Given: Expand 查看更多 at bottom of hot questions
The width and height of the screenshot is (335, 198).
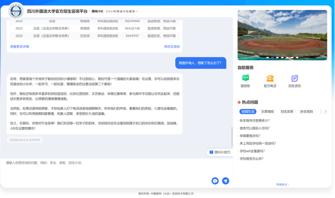Looking at the screenshot, I should tap(283, 184).
